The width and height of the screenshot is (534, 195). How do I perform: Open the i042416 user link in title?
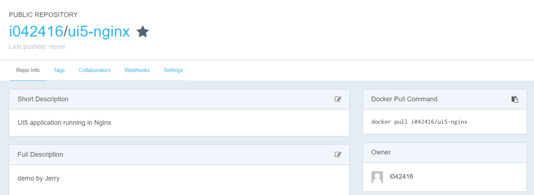[x=36, y=32]
